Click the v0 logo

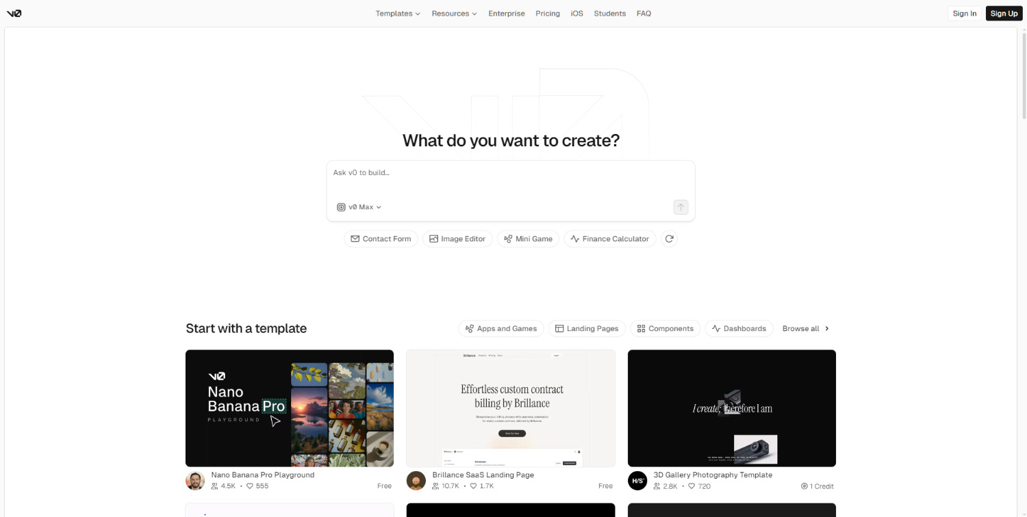pos(14,13)
